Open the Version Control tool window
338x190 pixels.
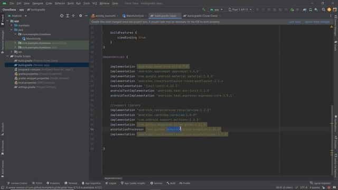[x=17, y=183]
